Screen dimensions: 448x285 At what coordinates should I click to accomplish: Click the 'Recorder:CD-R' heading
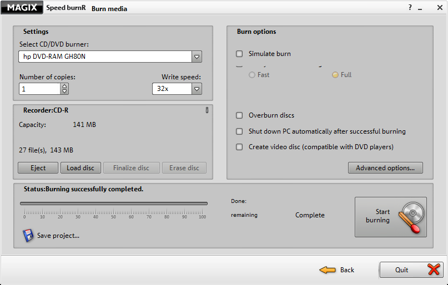click(46, 110)
